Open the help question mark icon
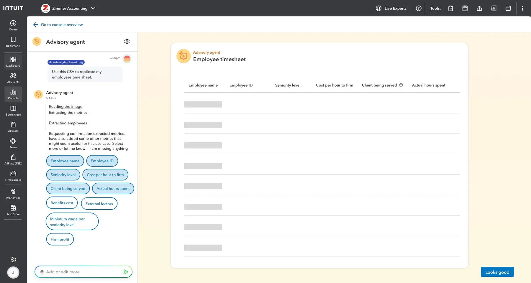This screenshot has width=531, height=283. (419, 8)
